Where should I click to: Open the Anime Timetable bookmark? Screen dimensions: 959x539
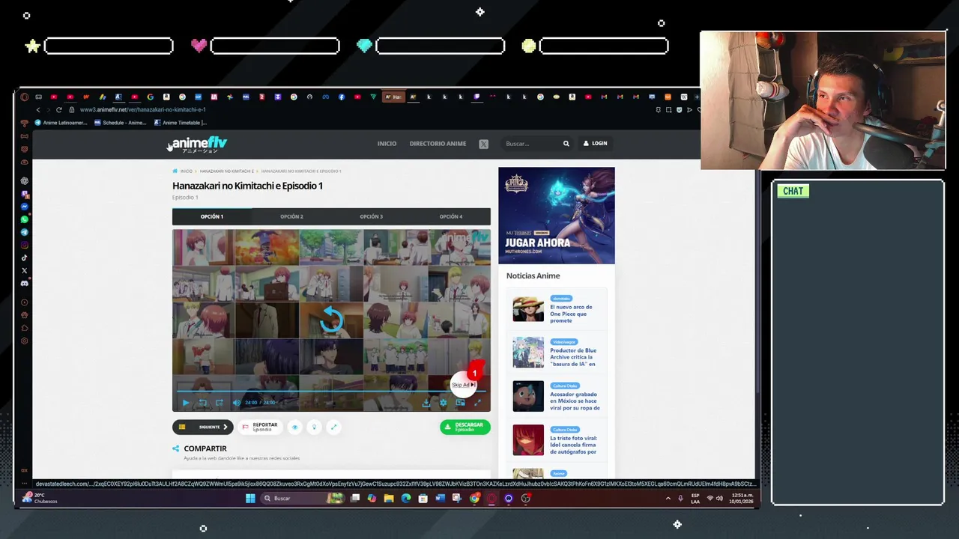pos(181,123)
